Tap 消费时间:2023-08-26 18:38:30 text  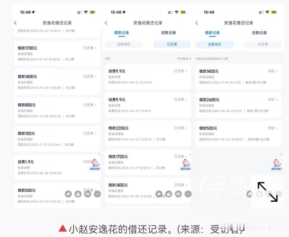40,173
